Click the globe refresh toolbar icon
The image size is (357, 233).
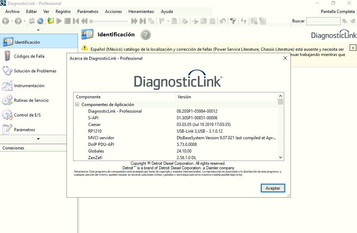[x=40, y=21]
